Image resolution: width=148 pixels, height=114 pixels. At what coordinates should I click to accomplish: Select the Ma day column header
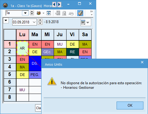pyautogui.click(x=35, y=35)
